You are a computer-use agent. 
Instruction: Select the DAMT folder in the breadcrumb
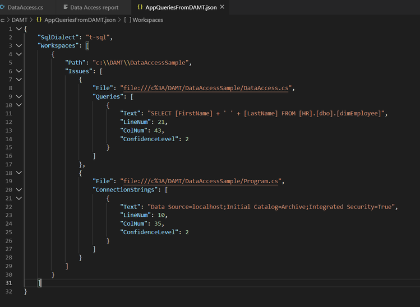(x=19, y=20)
